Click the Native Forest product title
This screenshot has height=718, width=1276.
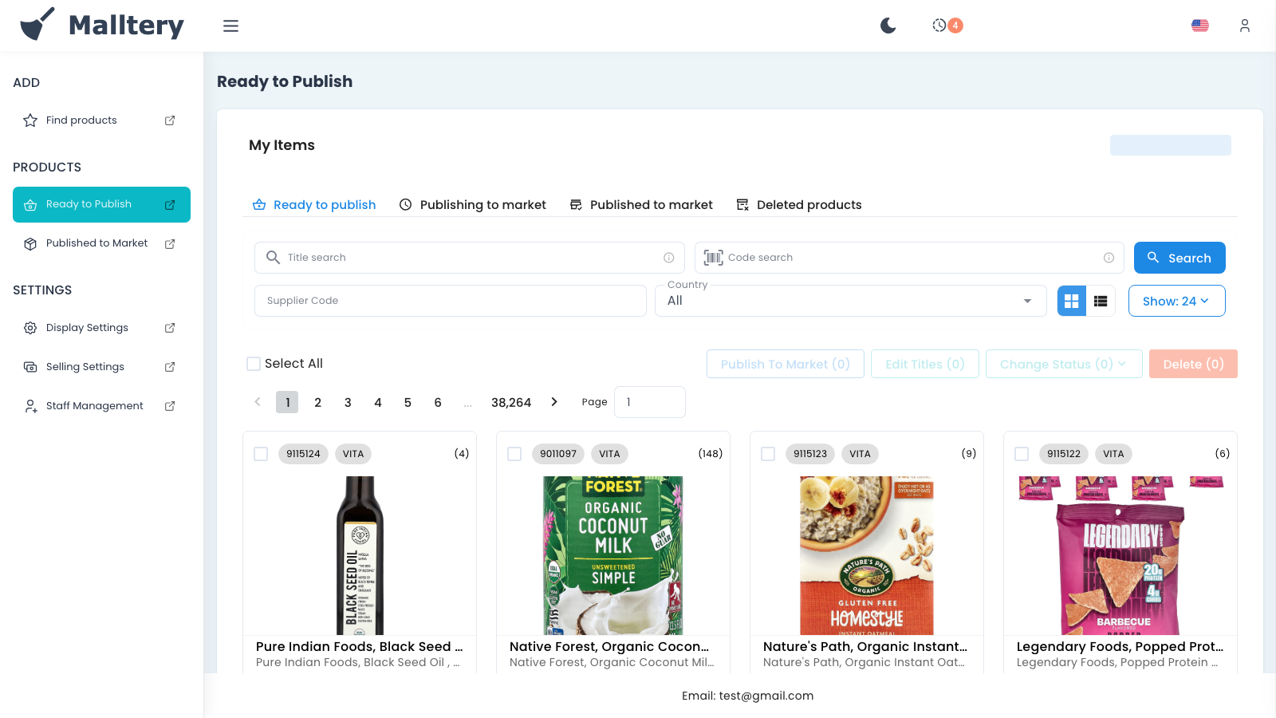[609, 647]
